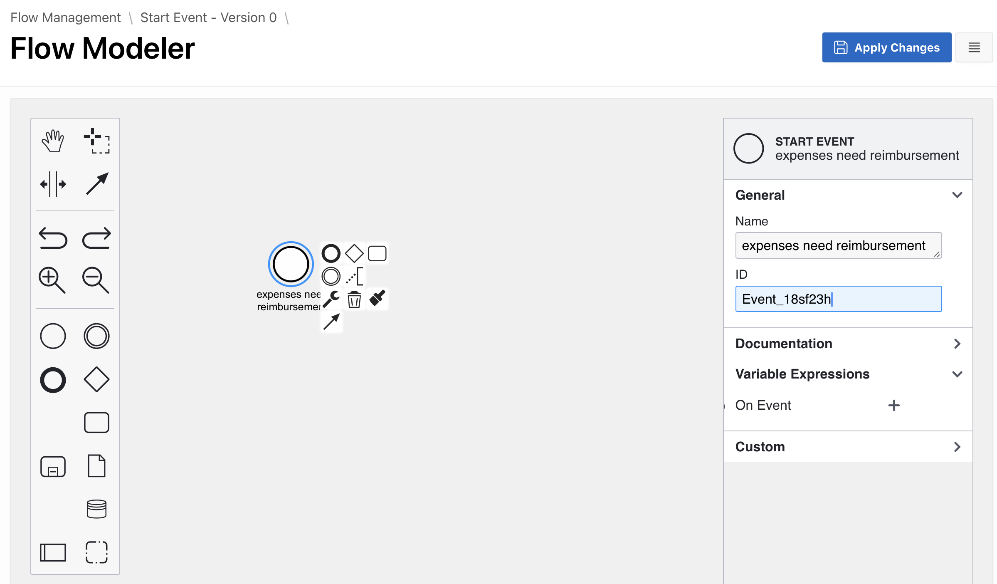
Task: Collapse the General section
Action: pyautogui.click(x=957, y=195)
